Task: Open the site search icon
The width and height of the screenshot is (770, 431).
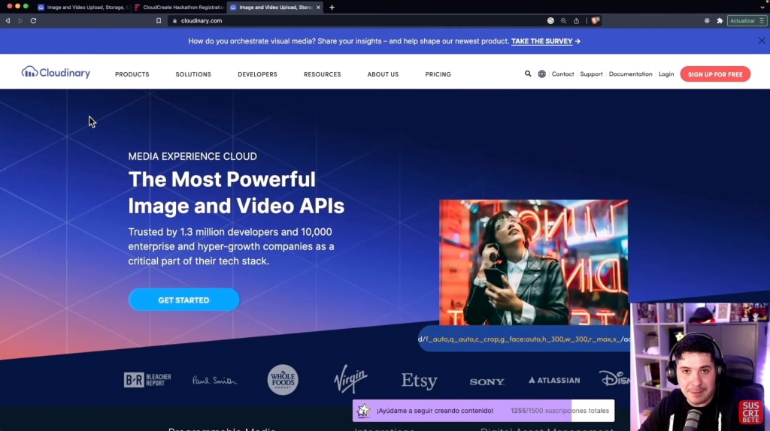Action: [528, 74]
